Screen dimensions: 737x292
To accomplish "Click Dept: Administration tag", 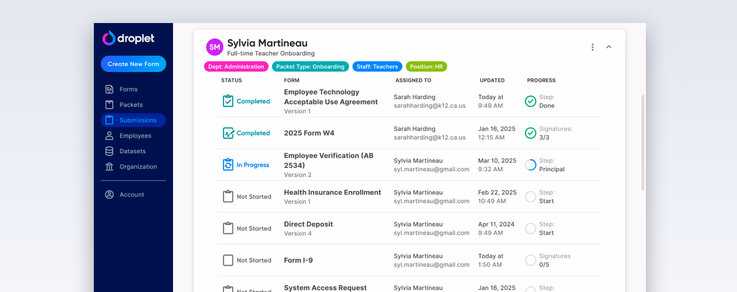I will (236, 67).
